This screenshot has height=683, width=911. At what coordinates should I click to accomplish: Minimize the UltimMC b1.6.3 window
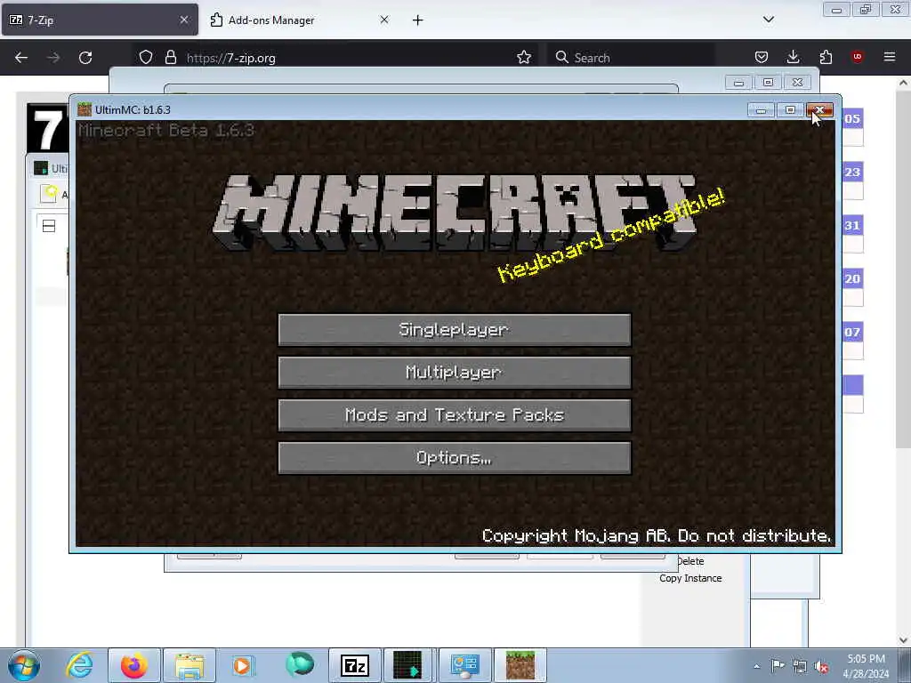pyautogui.click(x=762, y=109)
